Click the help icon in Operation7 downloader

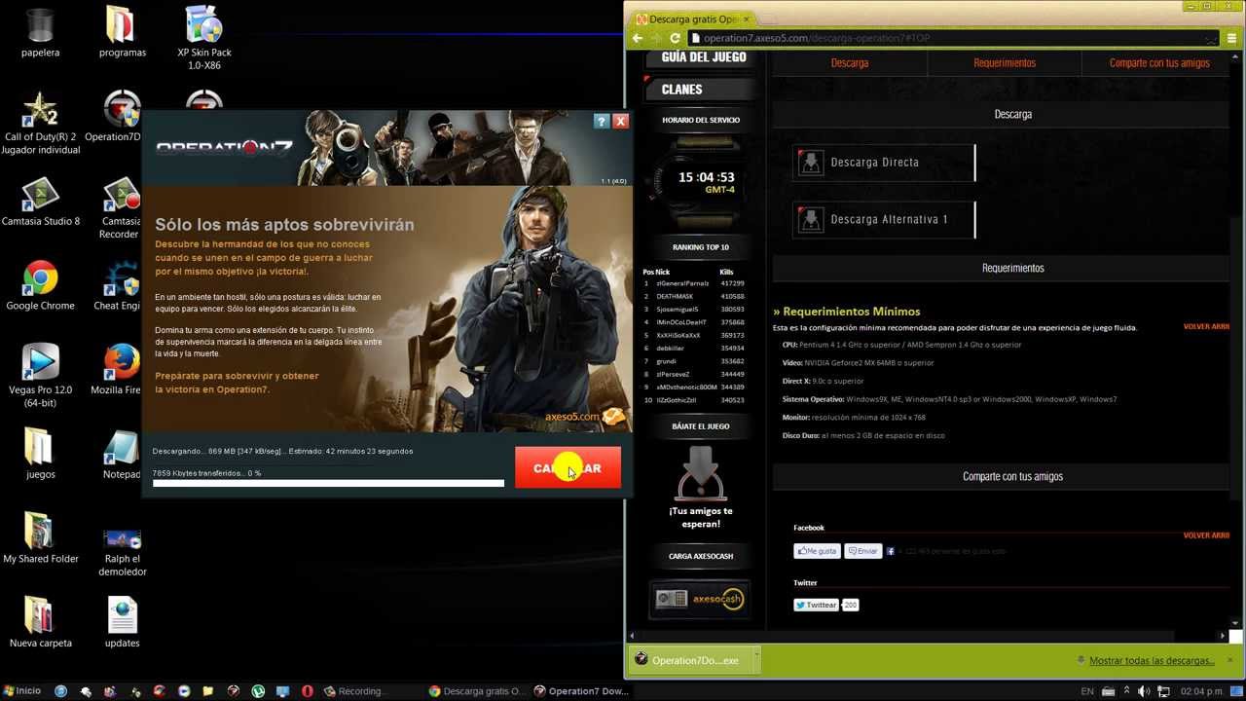(x=602, y=122)
